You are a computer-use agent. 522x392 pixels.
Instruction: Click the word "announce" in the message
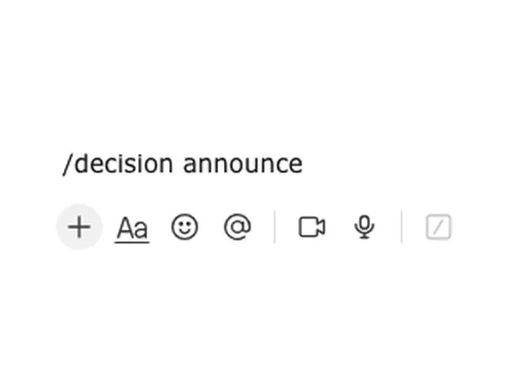pos(242,163)
